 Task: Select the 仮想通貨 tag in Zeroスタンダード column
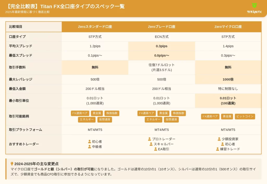105,119
